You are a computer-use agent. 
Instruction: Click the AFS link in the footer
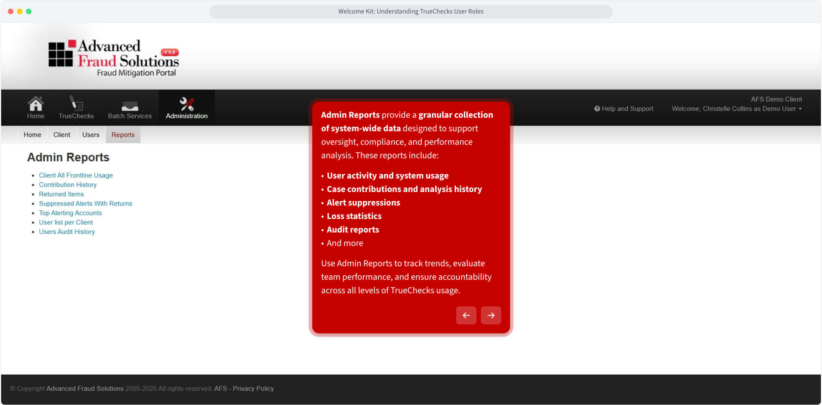pos(220,388)
